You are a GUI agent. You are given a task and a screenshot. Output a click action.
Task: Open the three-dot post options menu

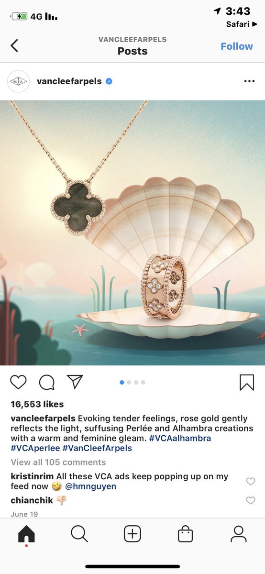point(249,81)
